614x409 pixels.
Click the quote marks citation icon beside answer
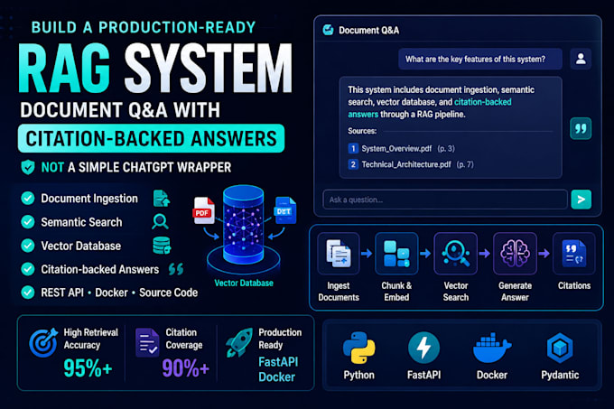(x=581, y=128)
